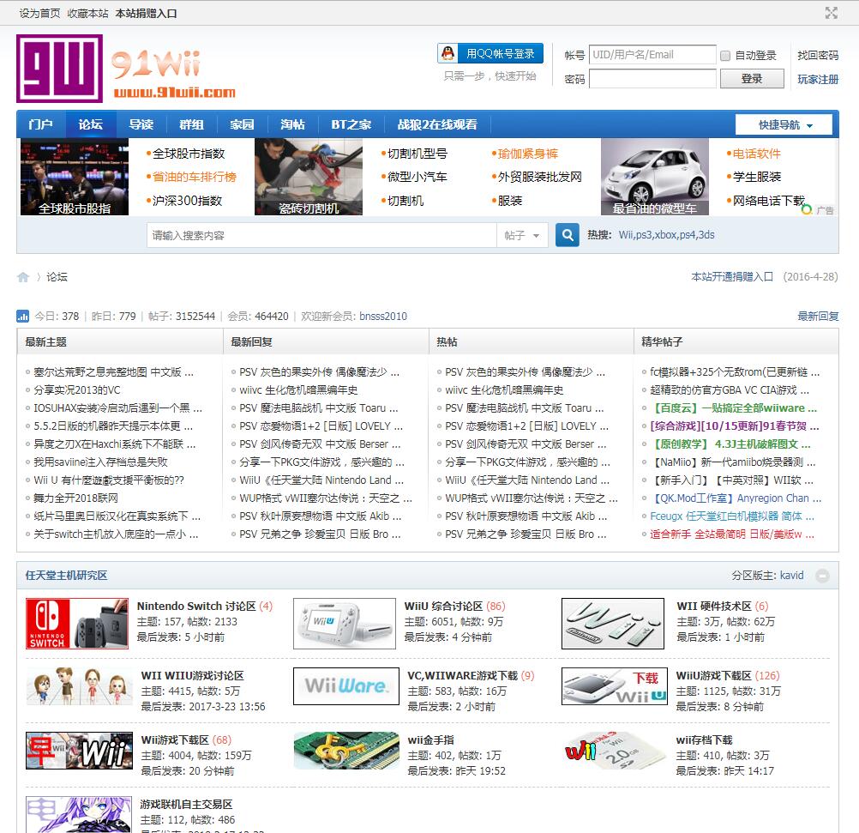Click the 登录 button

tap(752, 78)
